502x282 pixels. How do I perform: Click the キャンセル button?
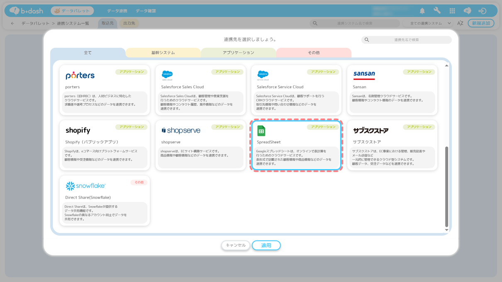coord(236,245)
